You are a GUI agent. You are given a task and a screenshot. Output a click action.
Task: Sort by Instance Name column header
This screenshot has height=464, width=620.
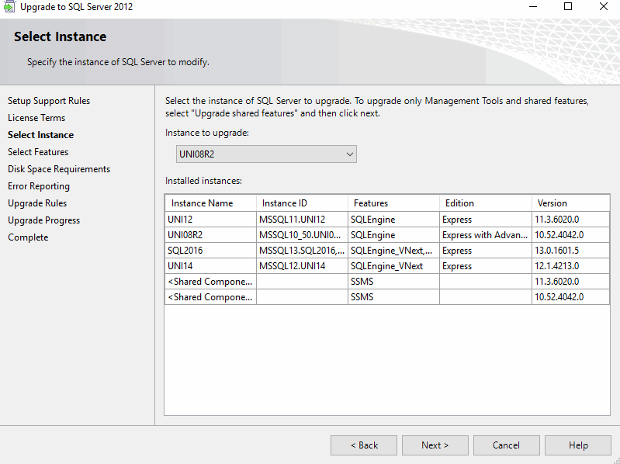(x=210, y=203)
